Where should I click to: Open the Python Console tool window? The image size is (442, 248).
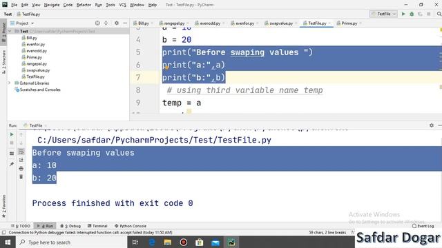pos(131,226)
